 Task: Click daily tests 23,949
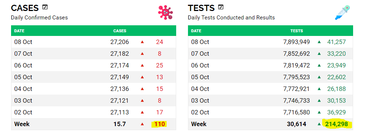(x=337, y=65)
